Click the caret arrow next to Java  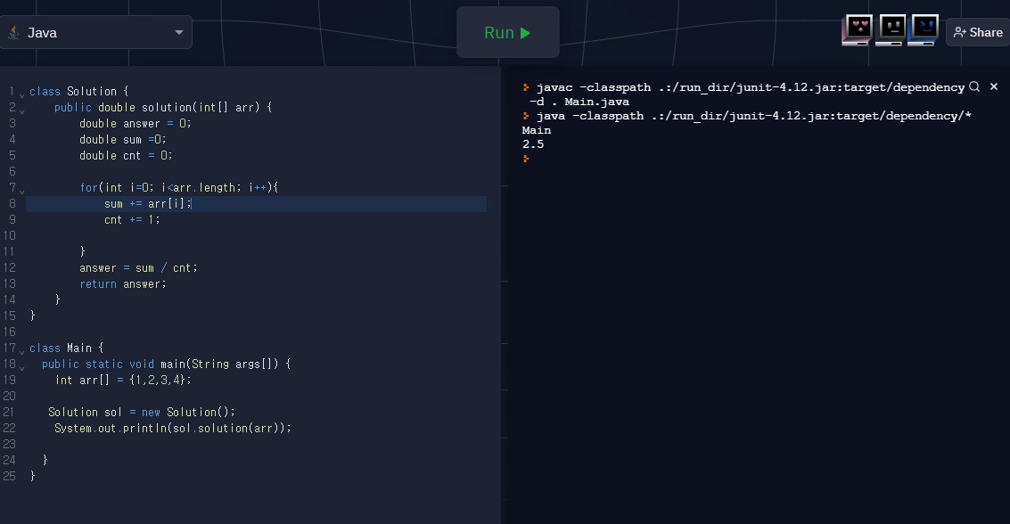(178, 32)
